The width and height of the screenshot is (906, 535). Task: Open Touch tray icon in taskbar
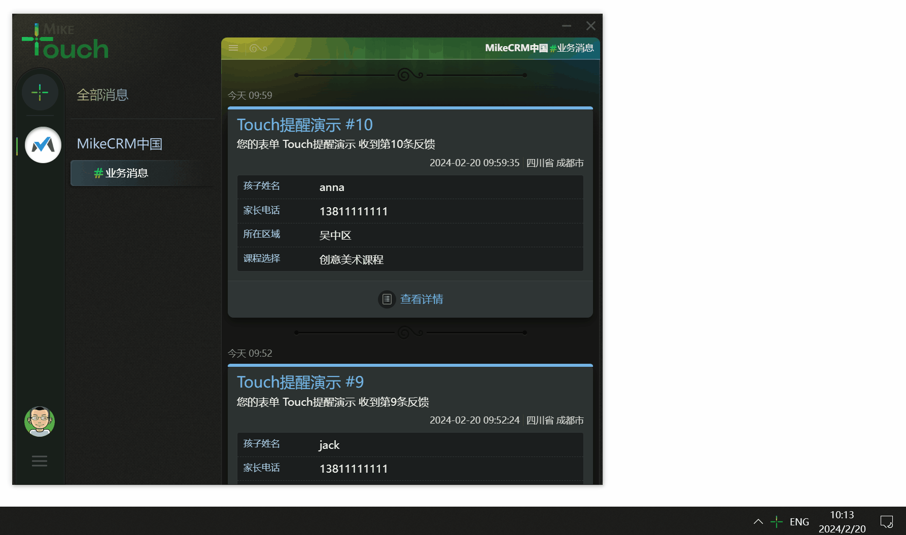pos(777,522)
